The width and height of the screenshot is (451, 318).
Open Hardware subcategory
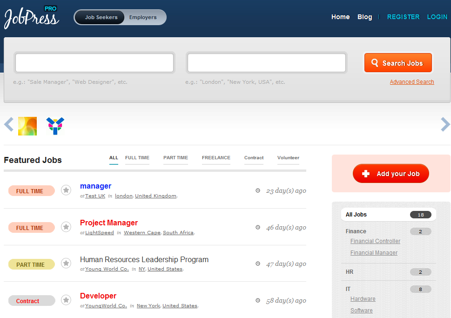(363, 299)
